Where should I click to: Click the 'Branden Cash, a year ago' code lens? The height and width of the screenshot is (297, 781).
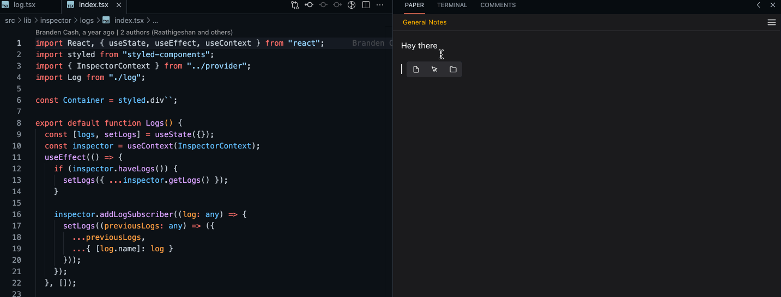[x=75, y=32]
